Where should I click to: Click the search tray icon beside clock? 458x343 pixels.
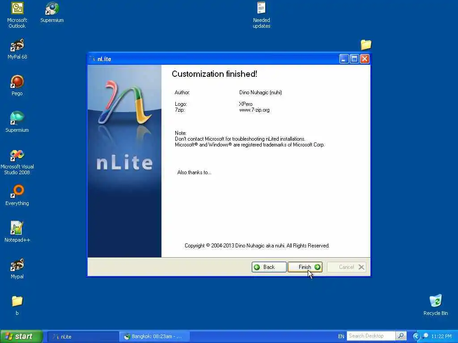pyautogui.click(x=425, y=336)
